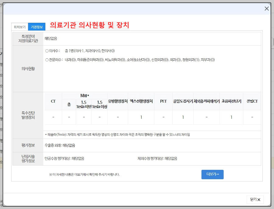Image resolution: width=274 pixels, height=209 pixels.
Task: Click the 내과(0) specialist entry
Action: tap(70, 60)
